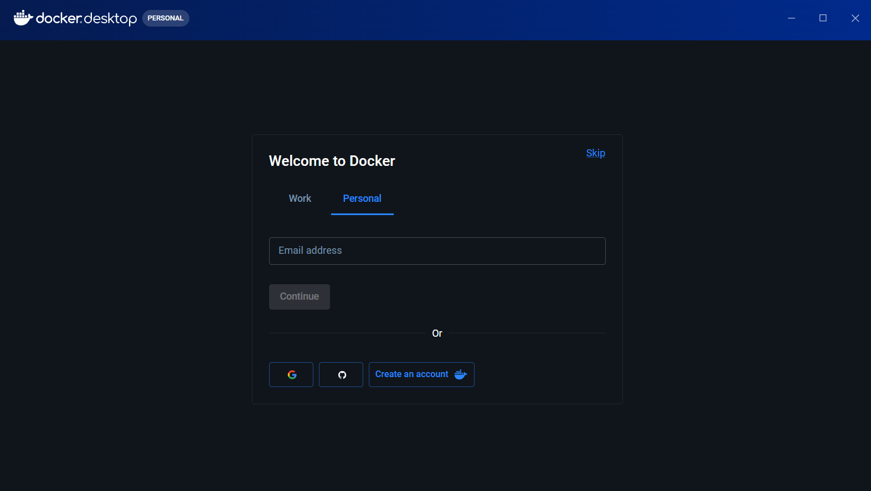Close the Docker Desktop window
The height and width of the screenshot is (491, 871).
coord(855,18)
